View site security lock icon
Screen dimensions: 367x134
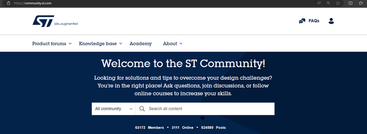click(x=8, y=3)
